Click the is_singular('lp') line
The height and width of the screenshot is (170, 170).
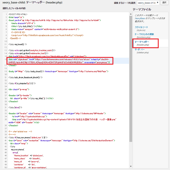22,83
